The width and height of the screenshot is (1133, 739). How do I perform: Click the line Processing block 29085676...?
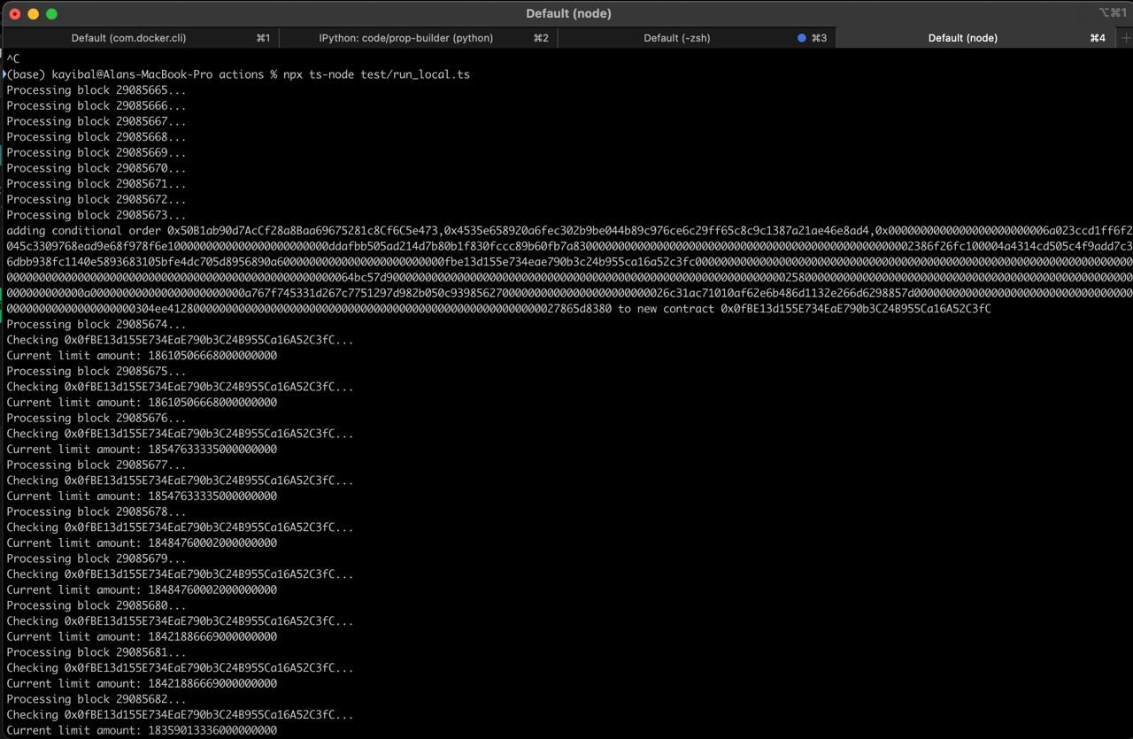click(x=96, y=418)
